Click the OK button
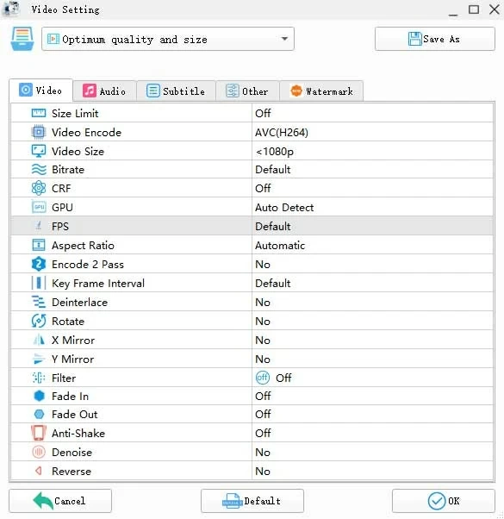This screenshot has height=519, width=504. click(443, 501)
